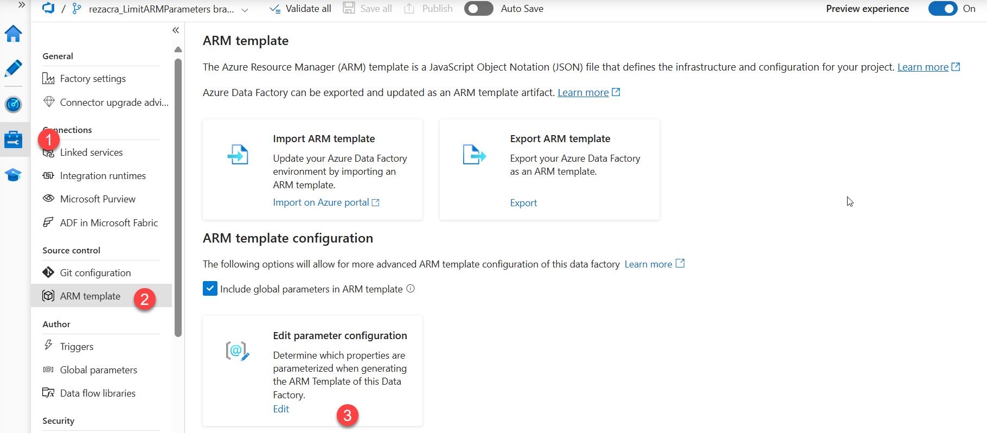Select Git configuration in the sidebar
Image resolution: width=987 pixels, height=433 pixels.
tap(95, 272)
